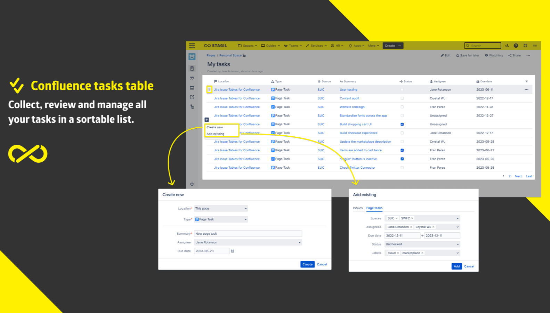
Task: Expand the Labels dropdown in Add existing
Action: pyautogui.click(x=422, y=253)
